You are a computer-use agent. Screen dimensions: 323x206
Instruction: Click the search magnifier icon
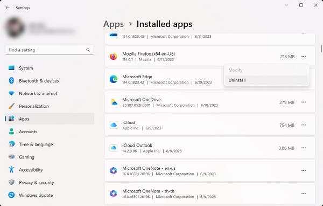pos(88,50)
